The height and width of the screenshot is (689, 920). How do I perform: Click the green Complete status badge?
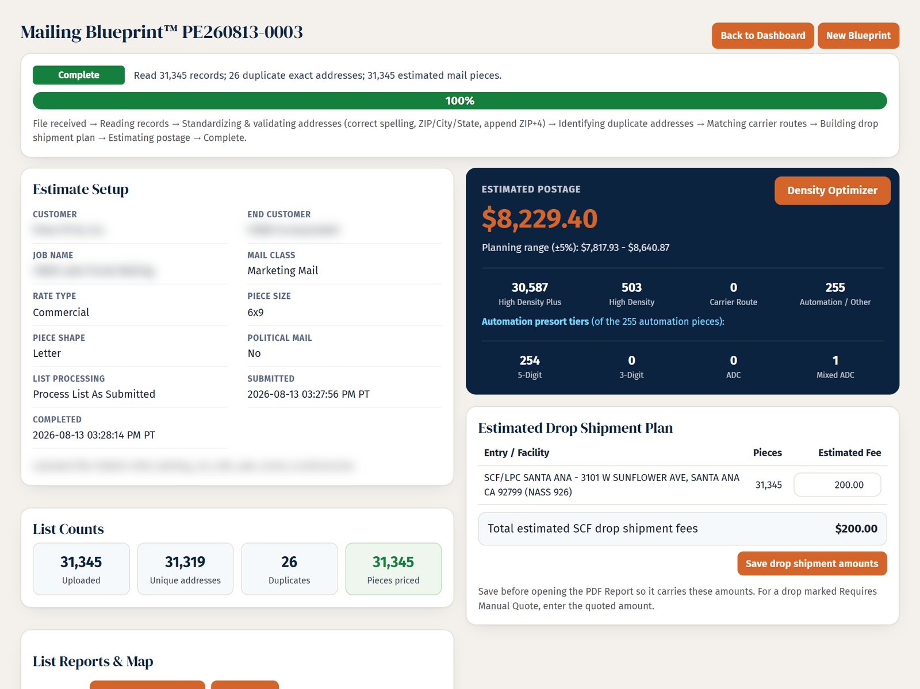click(x=79, y=75)
